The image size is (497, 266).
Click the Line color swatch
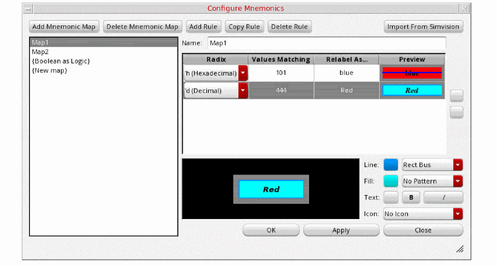[391, 165]
